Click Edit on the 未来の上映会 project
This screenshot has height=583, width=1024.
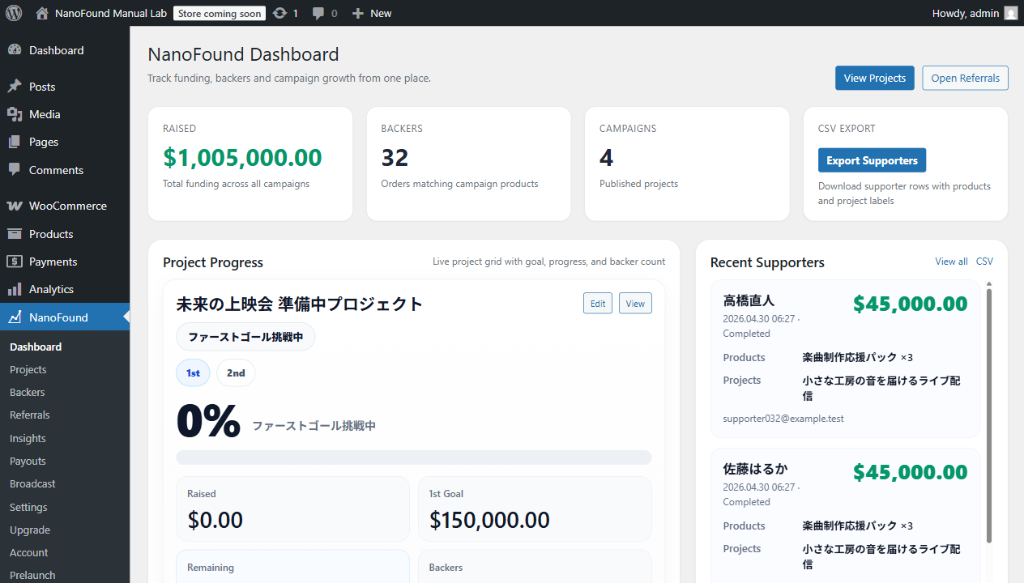598,304
